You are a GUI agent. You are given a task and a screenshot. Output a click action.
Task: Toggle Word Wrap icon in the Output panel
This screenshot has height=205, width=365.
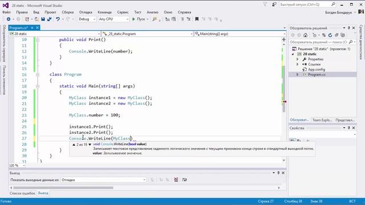[184, 180]
